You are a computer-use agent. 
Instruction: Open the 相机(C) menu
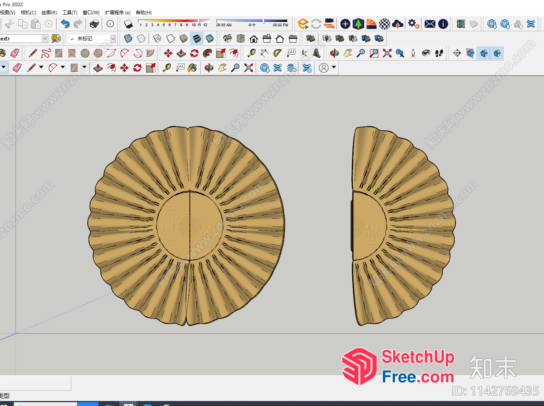(x=28, y=13)
